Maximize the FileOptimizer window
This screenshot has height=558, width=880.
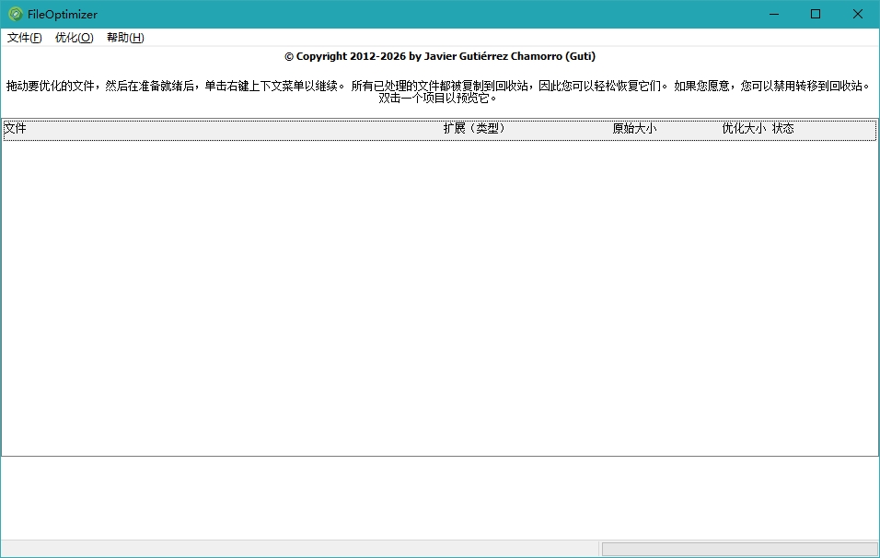pos(816,14)
